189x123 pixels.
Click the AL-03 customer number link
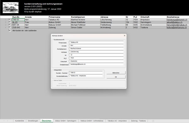click(x=15, y=22)
